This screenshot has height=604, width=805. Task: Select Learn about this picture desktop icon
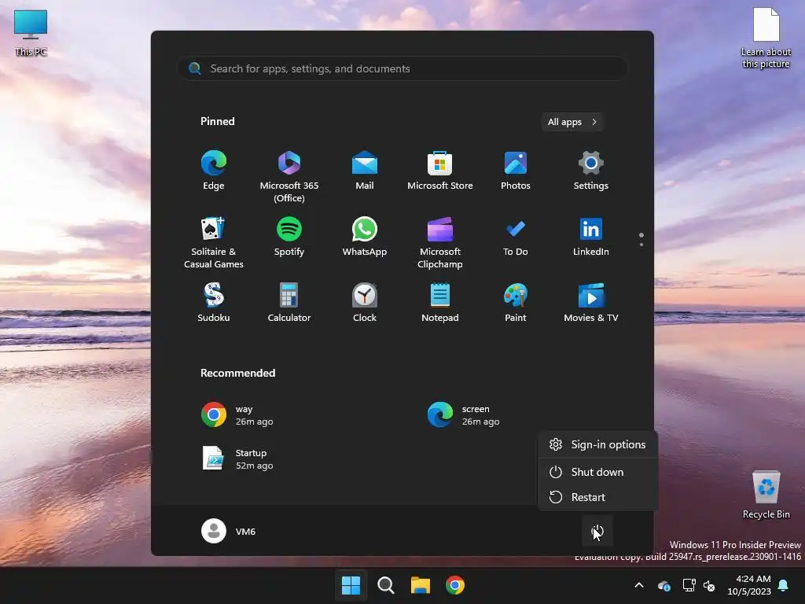click(766, 38)
